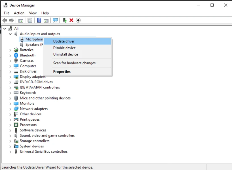Choose Disable device in context menu
The height and width of the screenshot is (170, 232).
tap(64, 48)
